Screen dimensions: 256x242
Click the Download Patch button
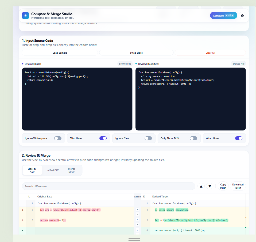[x=238, y=186]
